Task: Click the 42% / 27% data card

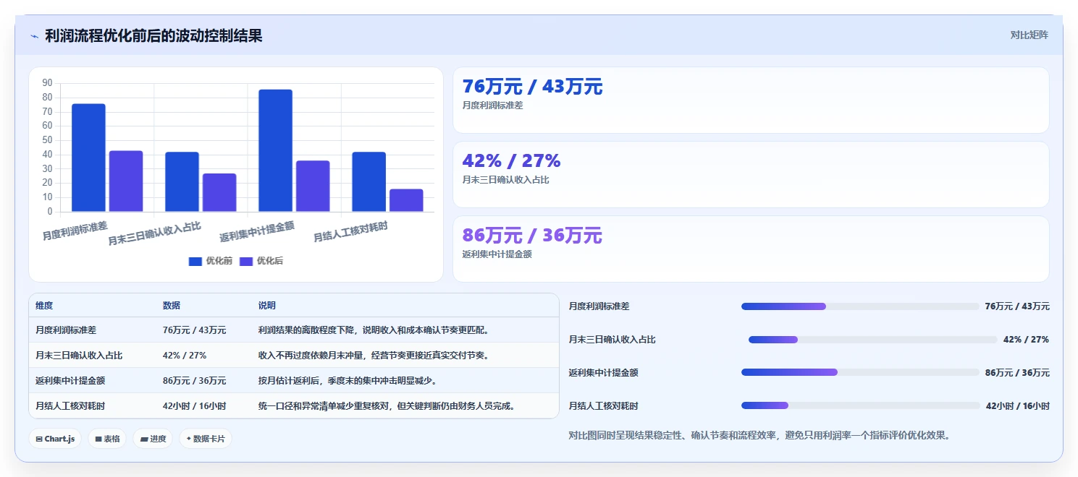Action: 751,174
